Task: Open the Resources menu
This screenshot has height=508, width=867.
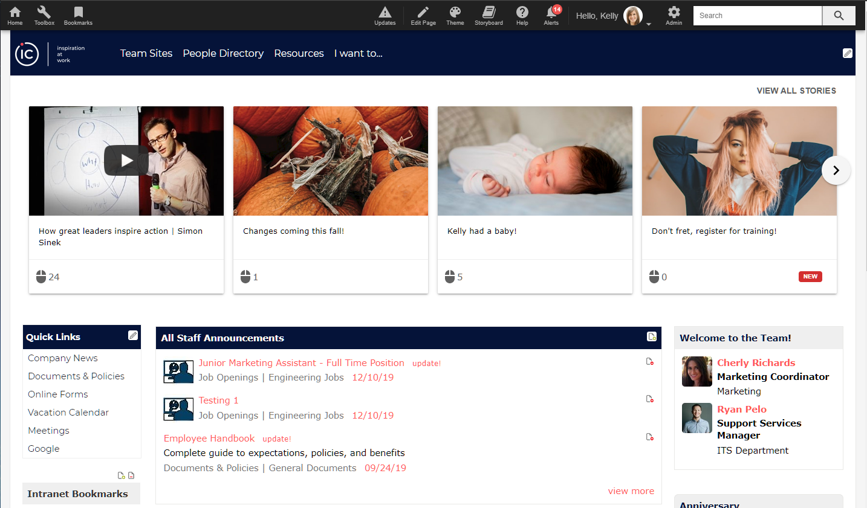Action: pyautogui.click(x=299, y=53)
